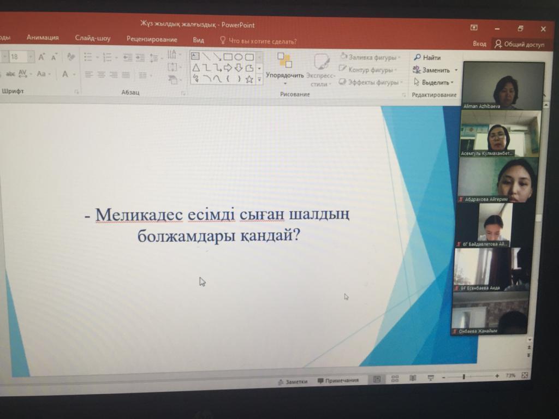559x419 pixels.
Task: Switch to reading view in status bar
Action: click(x=413, y=378)
